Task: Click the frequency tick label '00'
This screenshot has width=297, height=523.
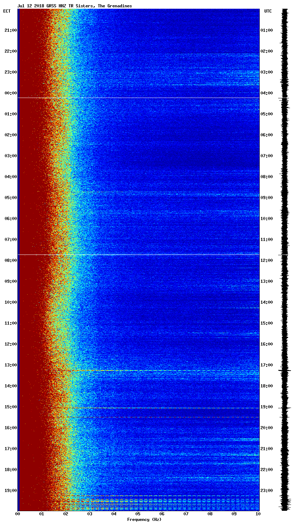Action: click(x=17, y=514)
